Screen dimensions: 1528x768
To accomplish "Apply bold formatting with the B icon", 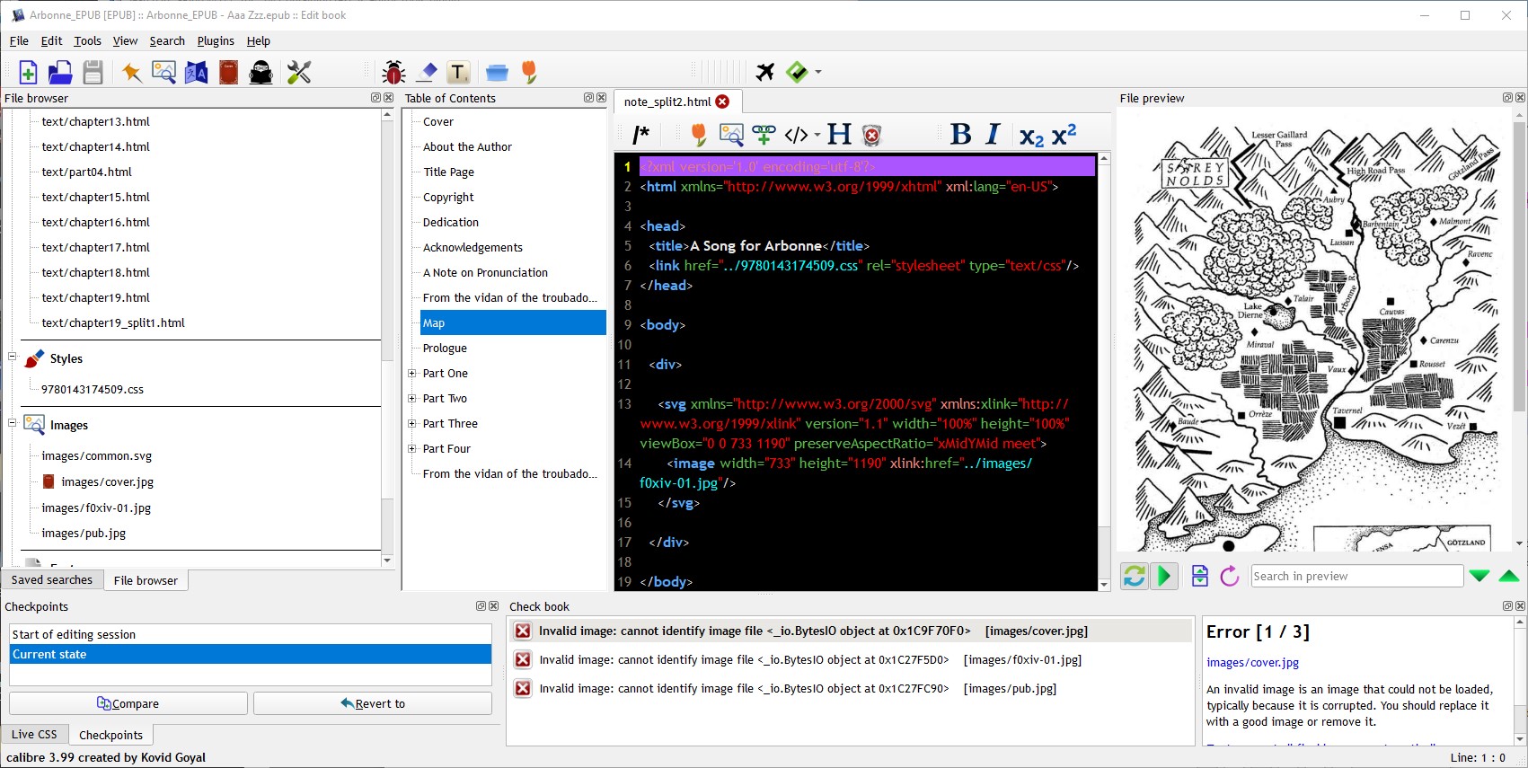I will click(x=960, y=135).
